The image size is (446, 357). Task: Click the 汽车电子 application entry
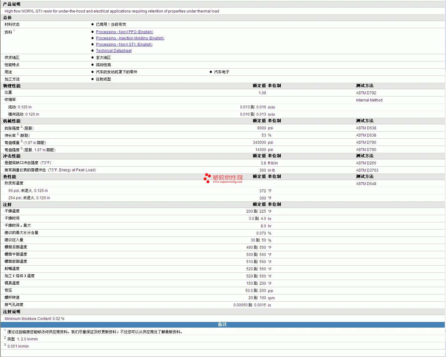coord(222,72)
